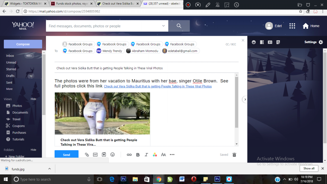Open more formatting options ellipsis
This screenshot has height=184, width=327.
[172, 155]
